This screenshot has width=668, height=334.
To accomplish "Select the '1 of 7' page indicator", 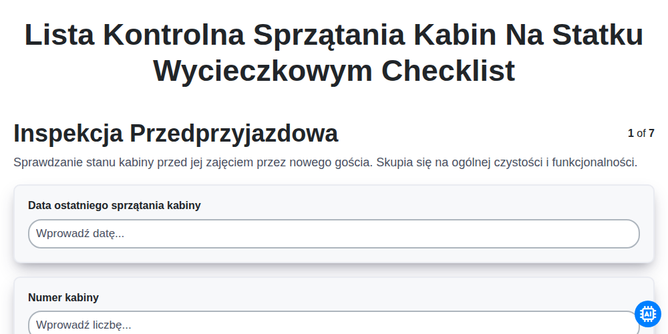I will (641, 134).
